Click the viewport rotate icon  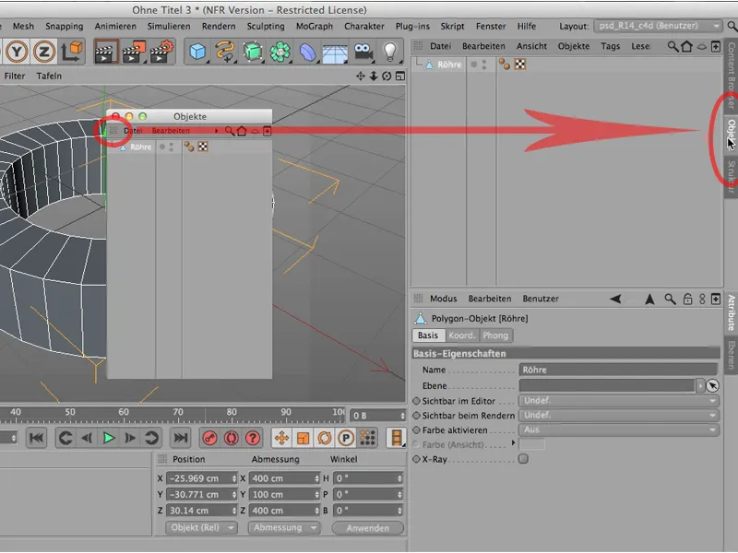coord(387,76)
